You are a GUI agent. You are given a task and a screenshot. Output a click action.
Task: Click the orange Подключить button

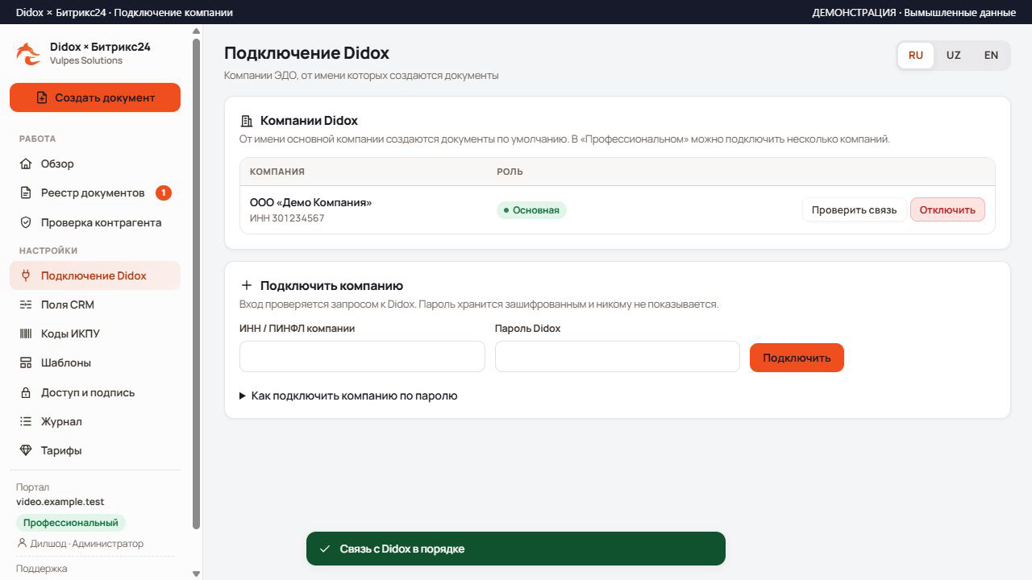click(x=797, y=358)
